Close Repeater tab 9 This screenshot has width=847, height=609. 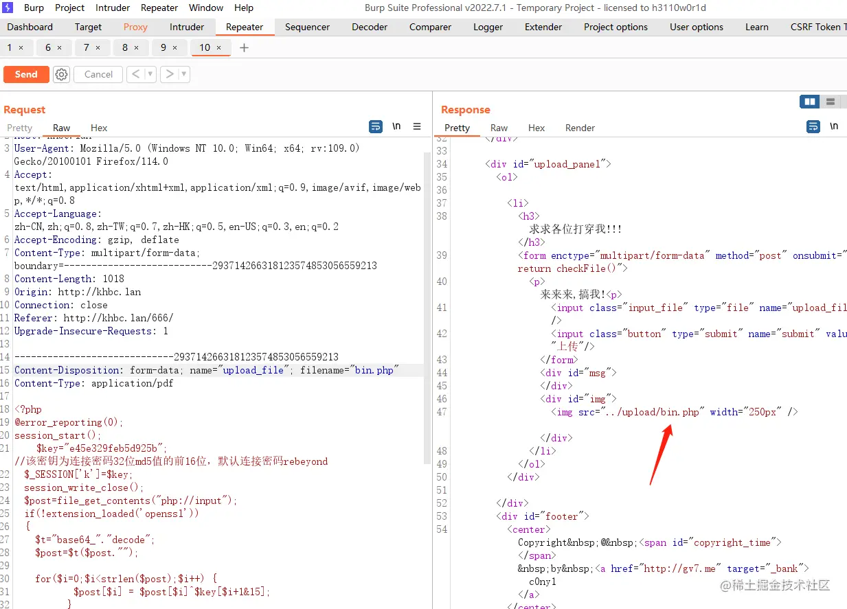[174, 47]
